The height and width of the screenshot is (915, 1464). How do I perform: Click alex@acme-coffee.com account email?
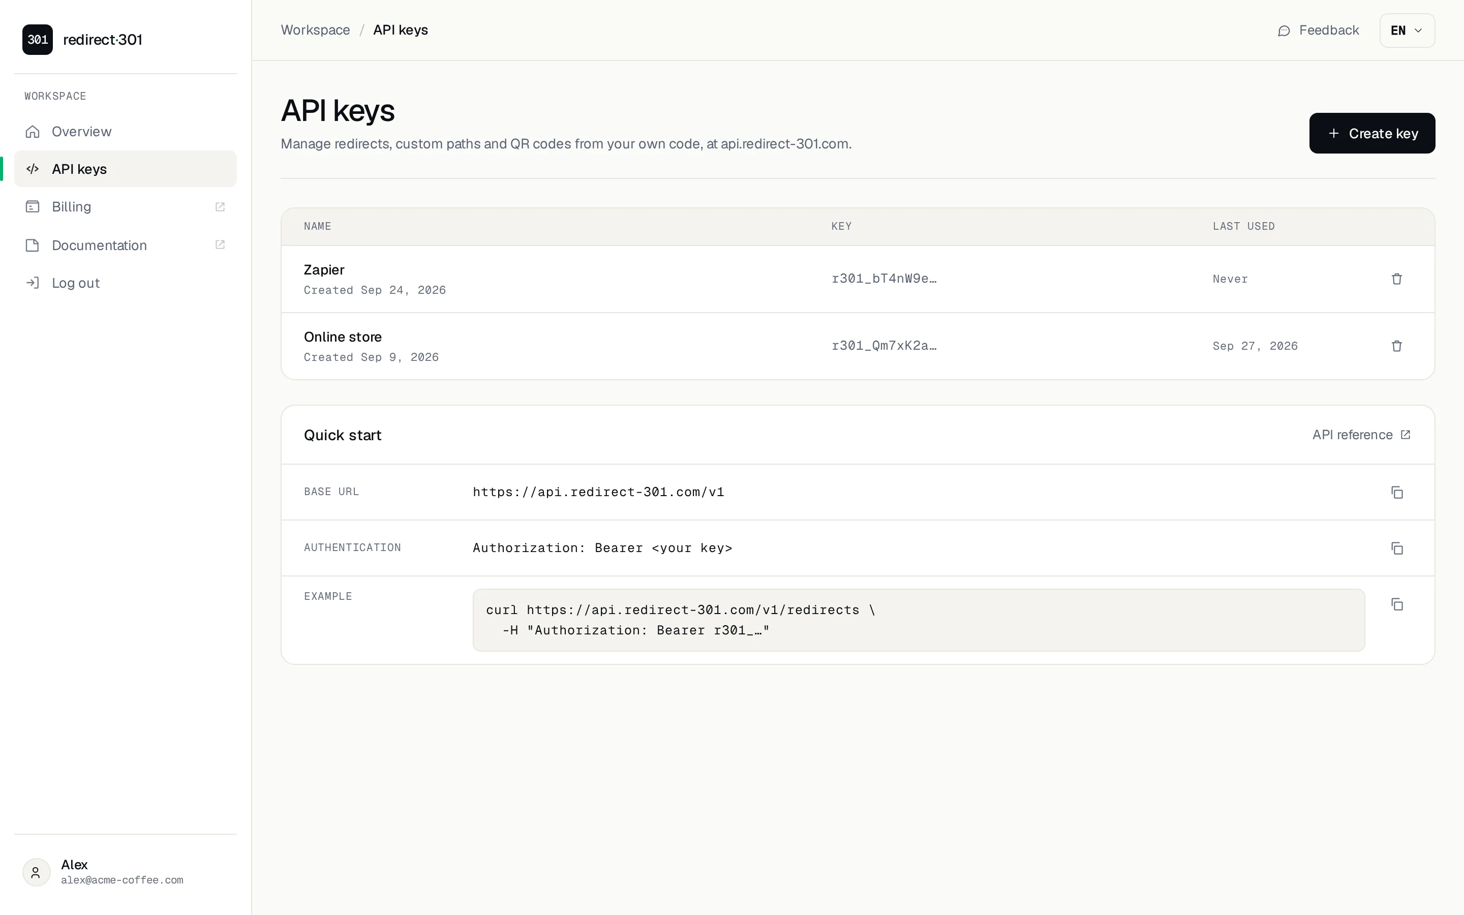(x=121, y=880)
